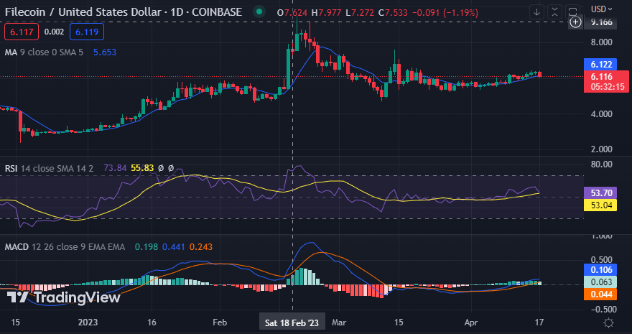Click the Sat 18 Feb '23 date marker
This screenshot has width=632, height=334.
[292, 323]
